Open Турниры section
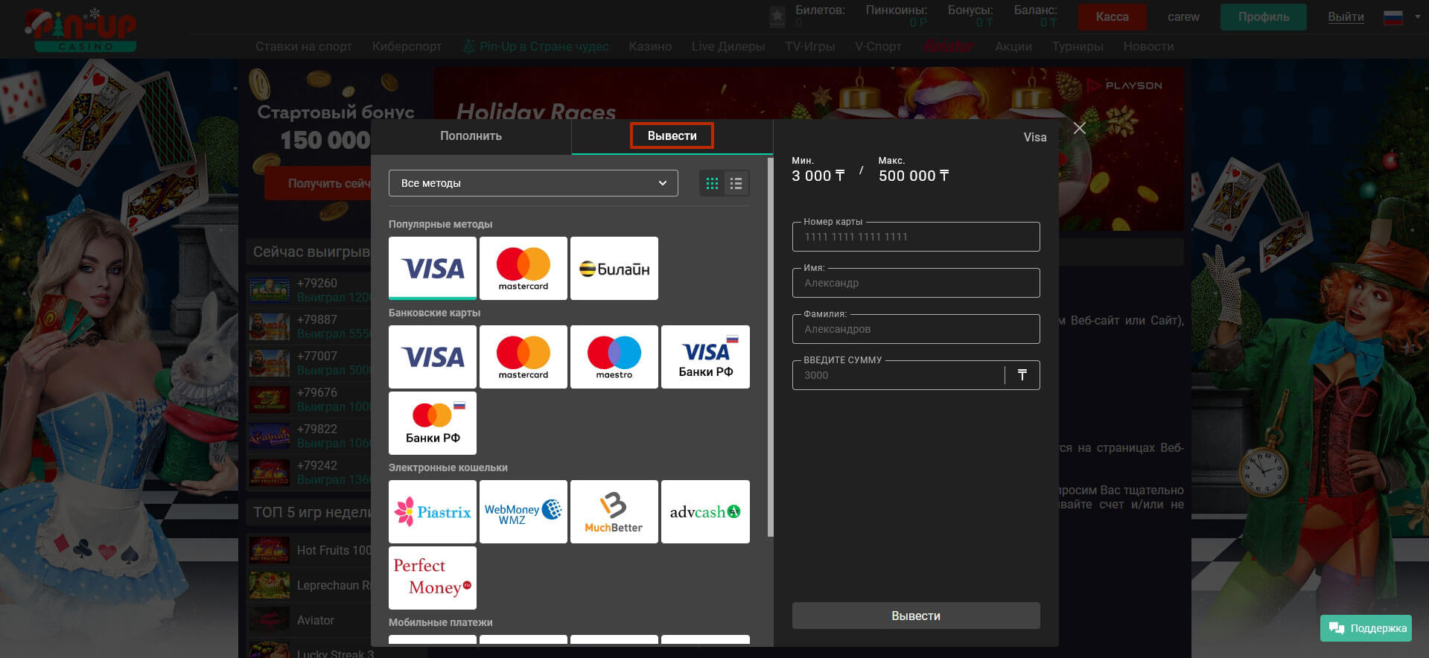This screenshot has height=658, width=1429. pyautogui.click(x=1078, y=46)
